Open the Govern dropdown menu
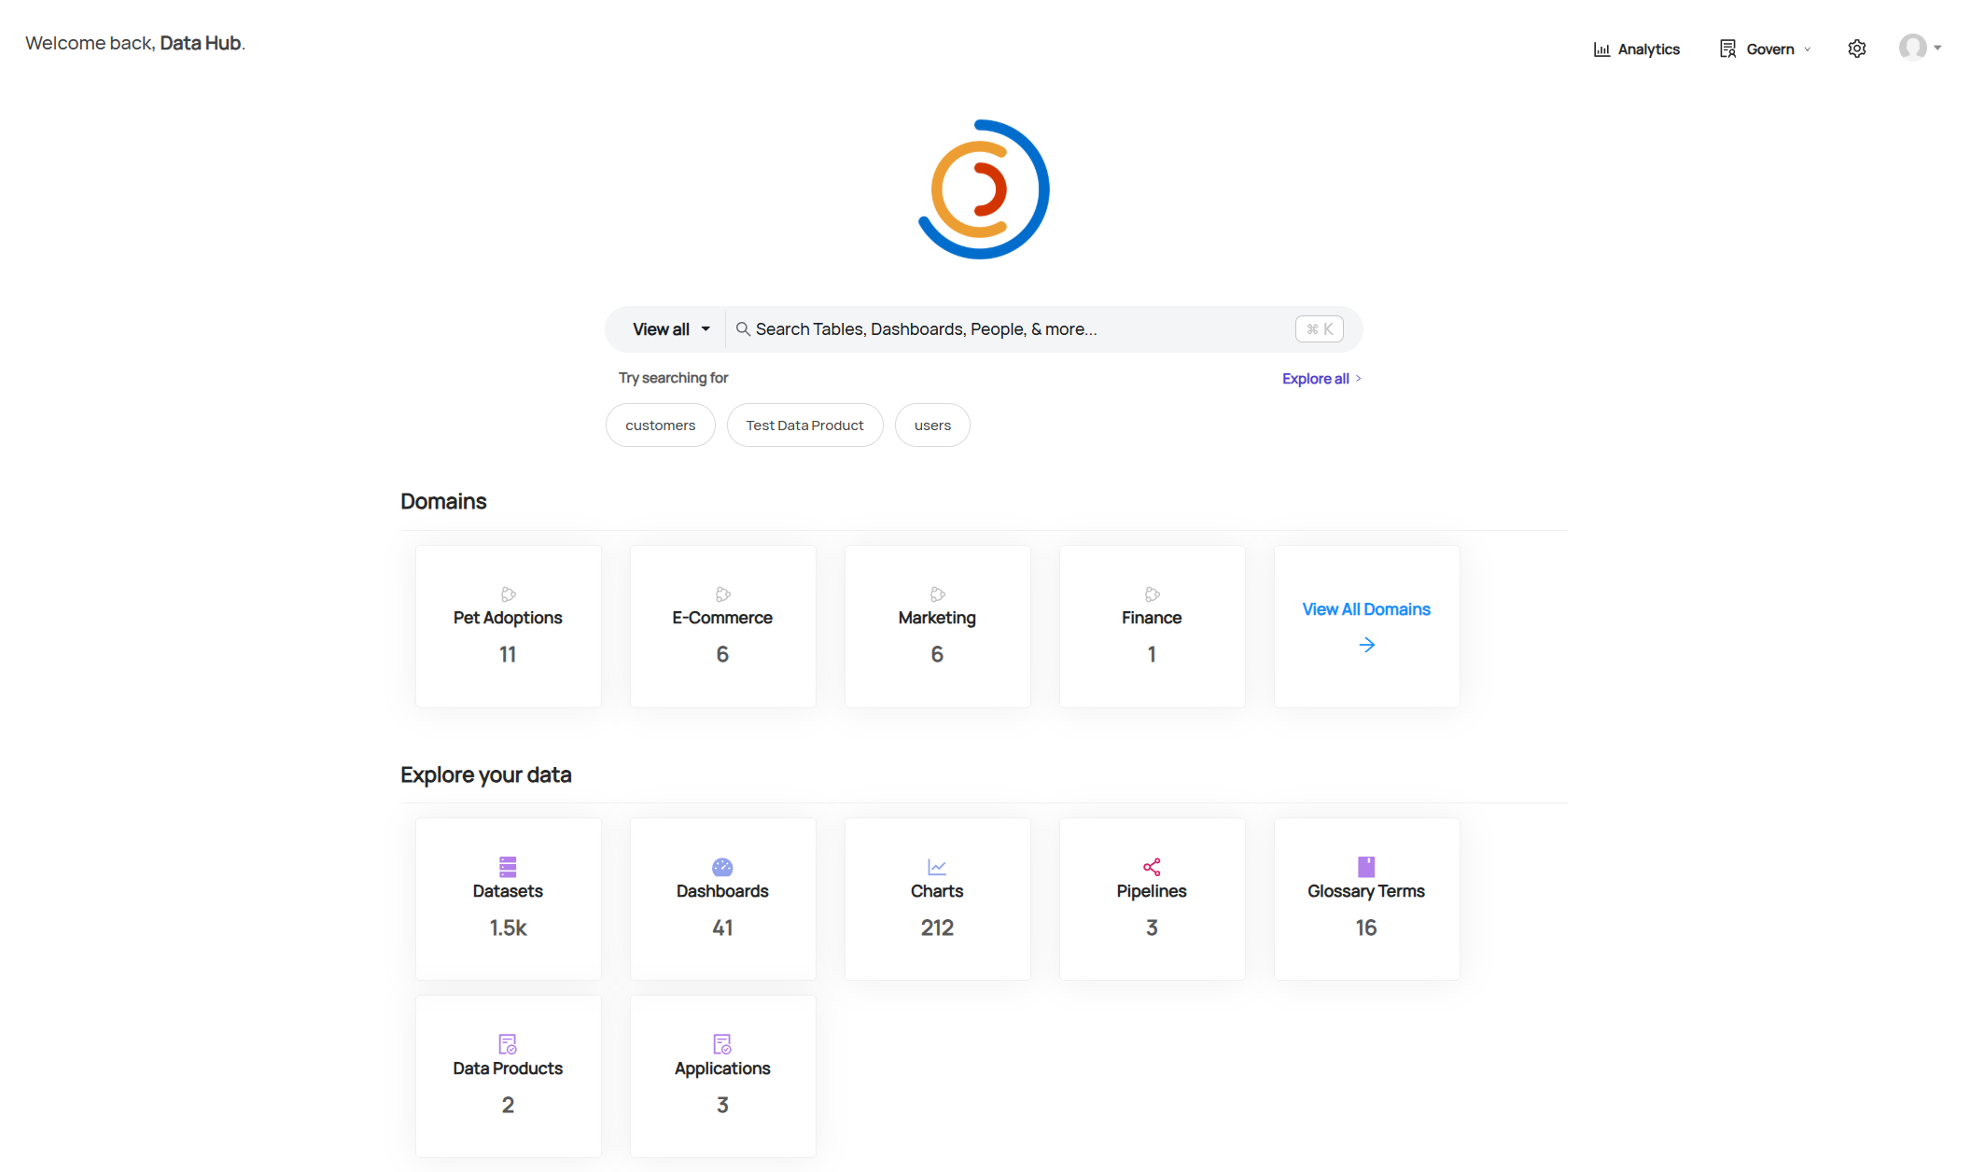The height and width of the screenshot is (1172, 1971). pos(1766,49)
